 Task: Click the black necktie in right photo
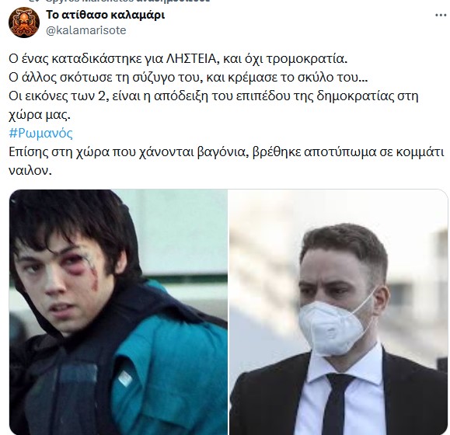[x=337, y=403]
